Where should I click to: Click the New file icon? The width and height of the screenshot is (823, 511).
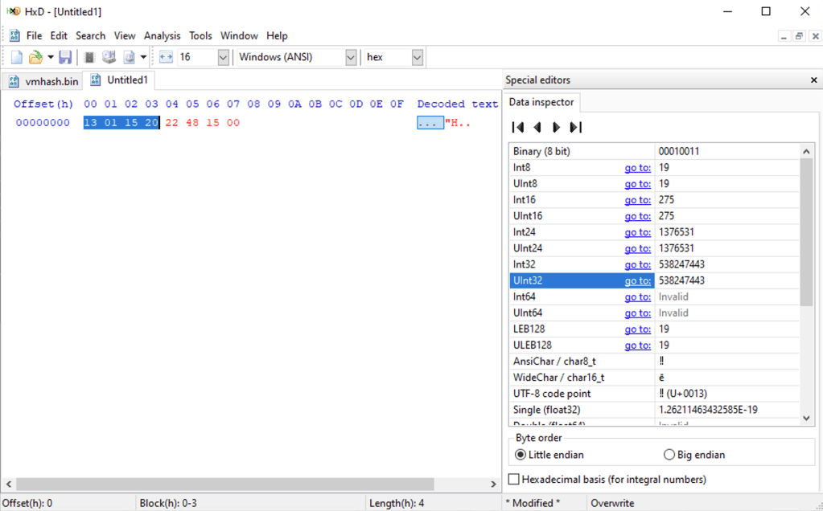16,57
